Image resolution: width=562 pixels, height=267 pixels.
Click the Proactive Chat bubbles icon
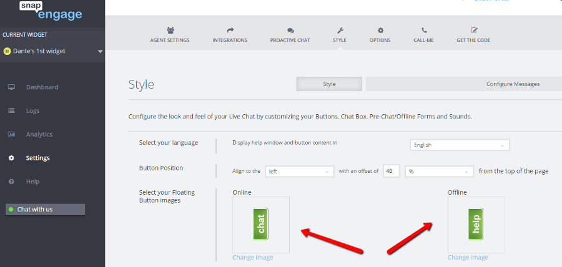coord(290,31)
